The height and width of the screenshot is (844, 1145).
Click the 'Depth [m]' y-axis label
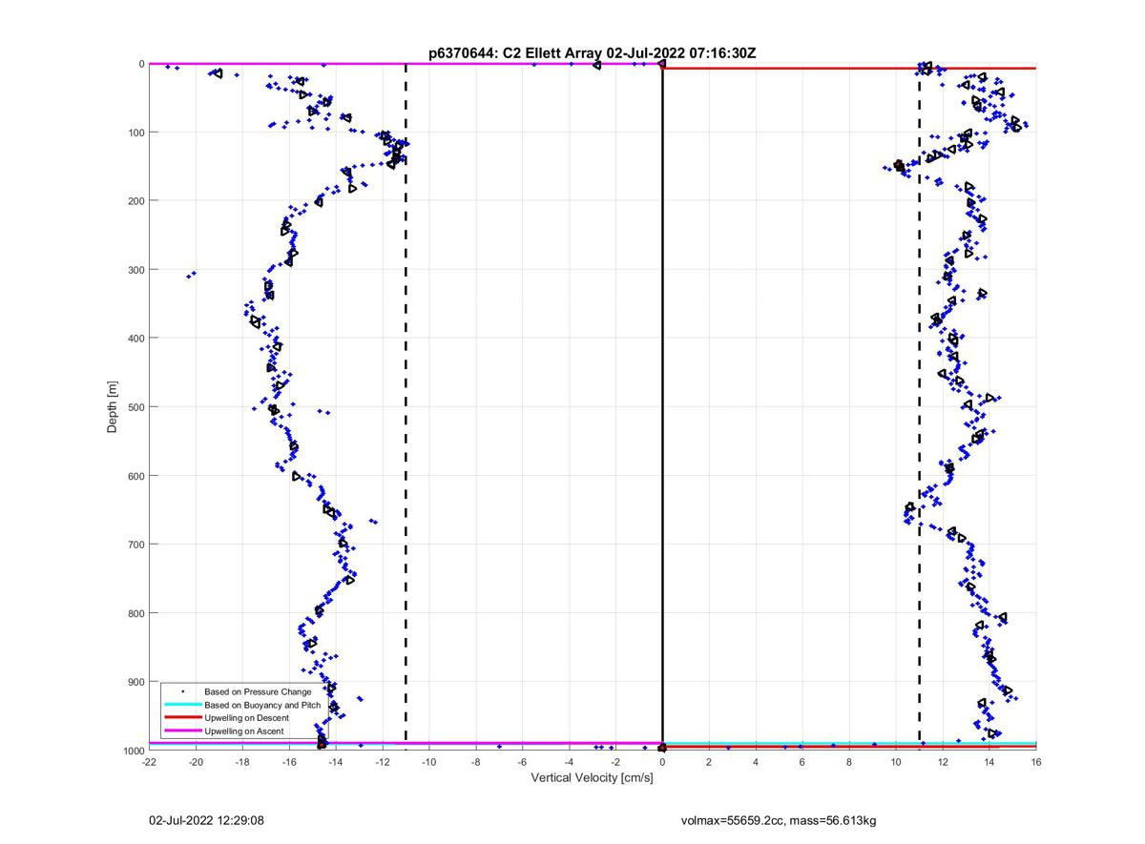tap(113, 407)
